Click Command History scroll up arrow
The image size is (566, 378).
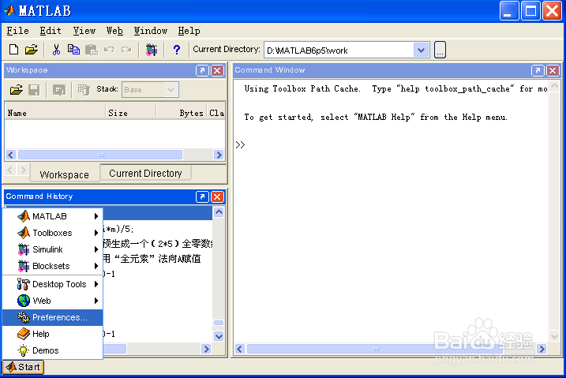point(219,212)
